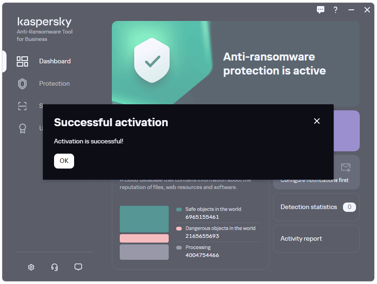The height and width of the screenshot is (284, 377).
Task: Open help with the question mark icon
Action: coord(336,10)
